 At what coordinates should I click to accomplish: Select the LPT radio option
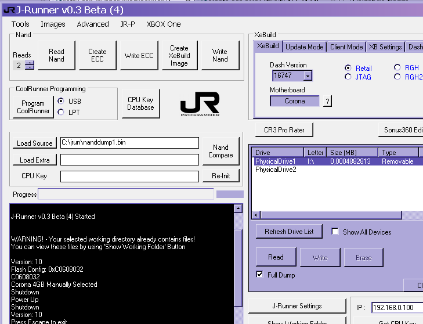62,112
